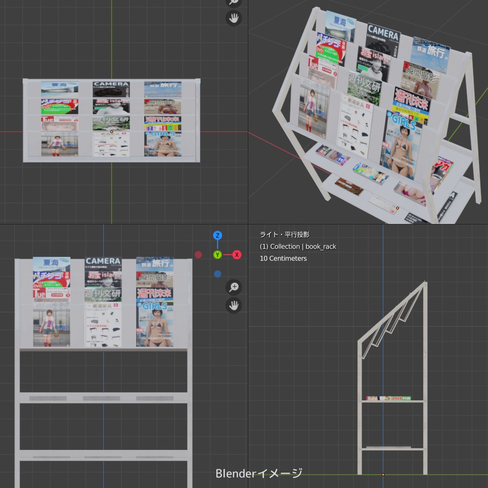Click the orange origin point in side view

(x=383, y=475)
